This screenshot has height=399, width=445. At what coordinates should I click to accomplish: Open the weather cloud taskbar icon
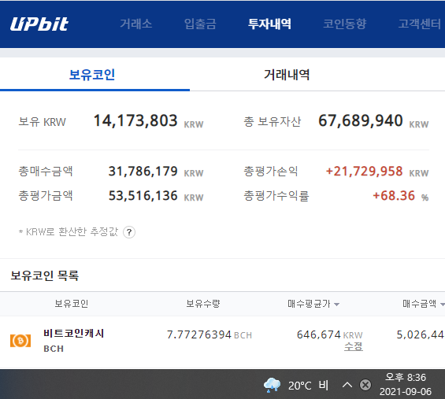272,385
